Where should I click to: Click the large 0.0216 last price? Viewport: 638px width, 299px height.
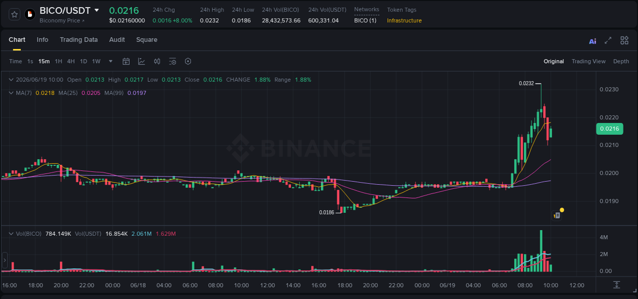coord(124,10)
